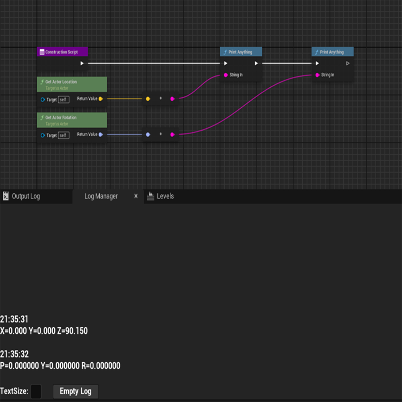Click yellow Return Value pin of Get Actor Location
This screenshot has width=402, height=402.
point(100,99)
